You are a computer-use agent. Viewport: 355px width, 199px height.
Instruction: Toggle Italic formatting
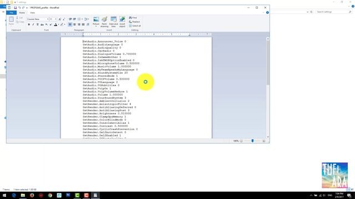pyautogui.click(x=33, y=24)
